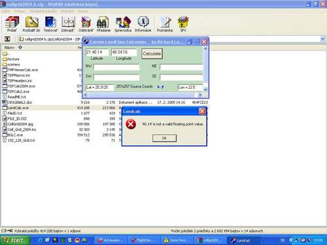Open the Windows Start button
The height and width of the screenshot is (245, 327).
coord(14,240)
